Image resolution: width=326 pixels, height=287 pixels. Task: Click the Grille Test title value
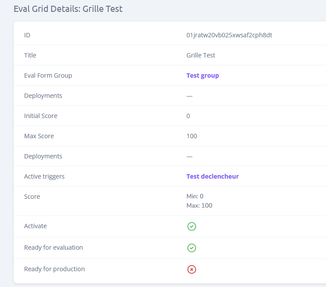point(201,55)
